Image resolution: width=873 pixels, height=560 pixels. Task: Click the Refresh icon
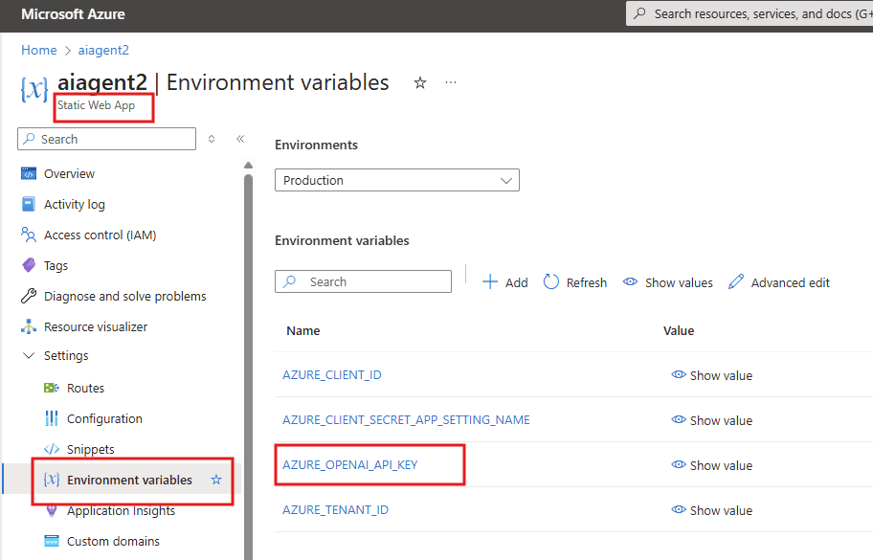[551, 282]
